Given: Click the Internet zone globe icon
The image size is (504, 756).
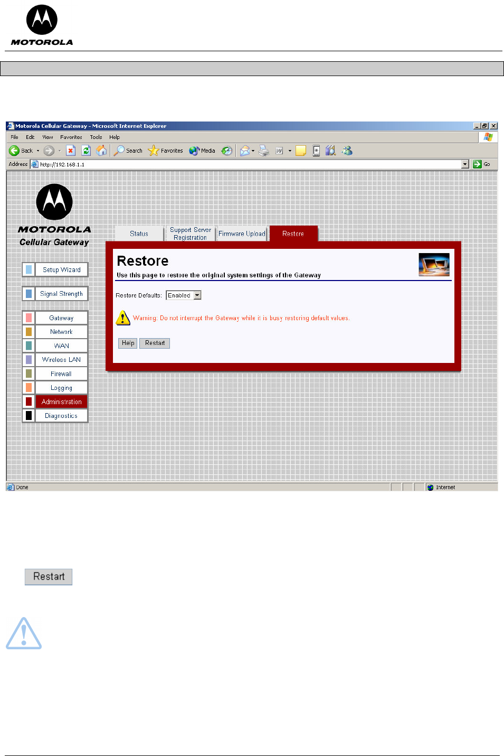Looking at the screenshot, I should pos(430,487).
